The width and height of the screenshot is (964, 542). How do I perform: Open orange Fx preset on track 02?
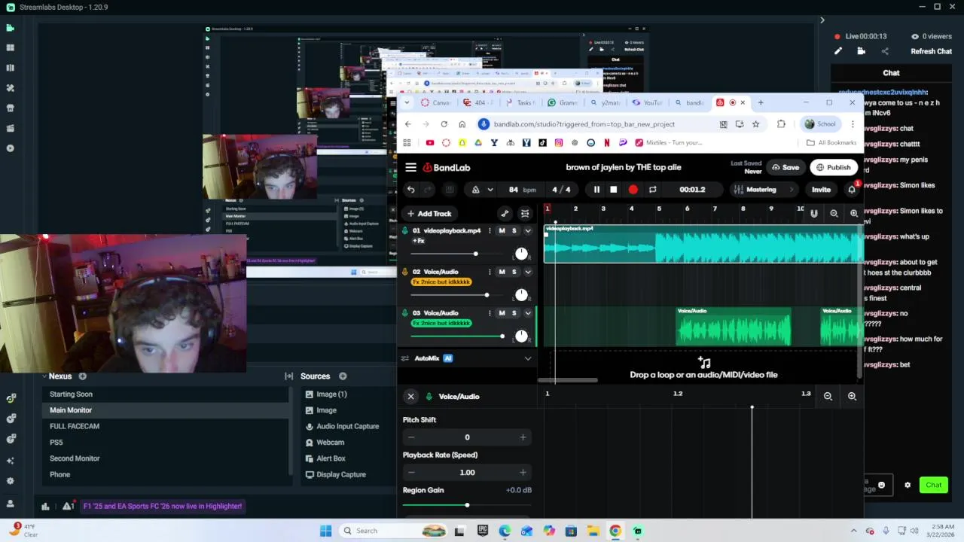441,282
